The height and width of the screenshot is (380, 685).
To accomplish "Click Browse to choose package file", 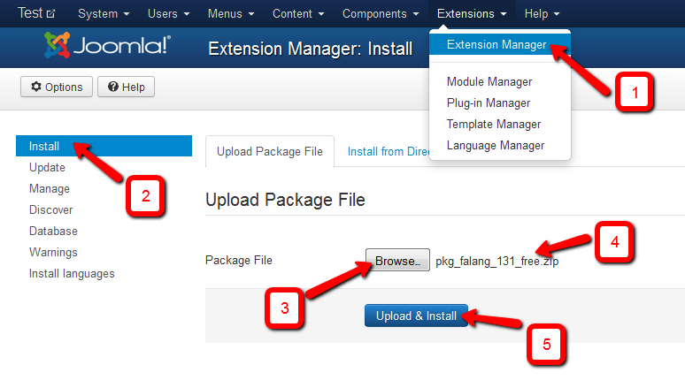I will pyautogui.click(x=397, y=261).
